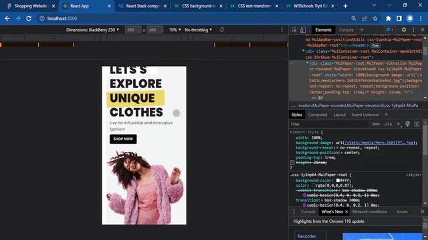Show more Styles pane tabs chevron
The width and height of the screenshot is (428, 240).
tap(387, 115)
